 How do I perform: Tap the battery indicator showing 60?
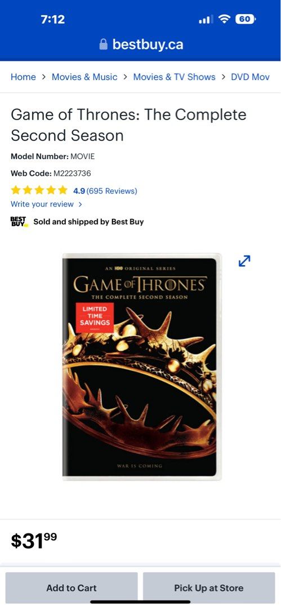[x=246, y=19]
